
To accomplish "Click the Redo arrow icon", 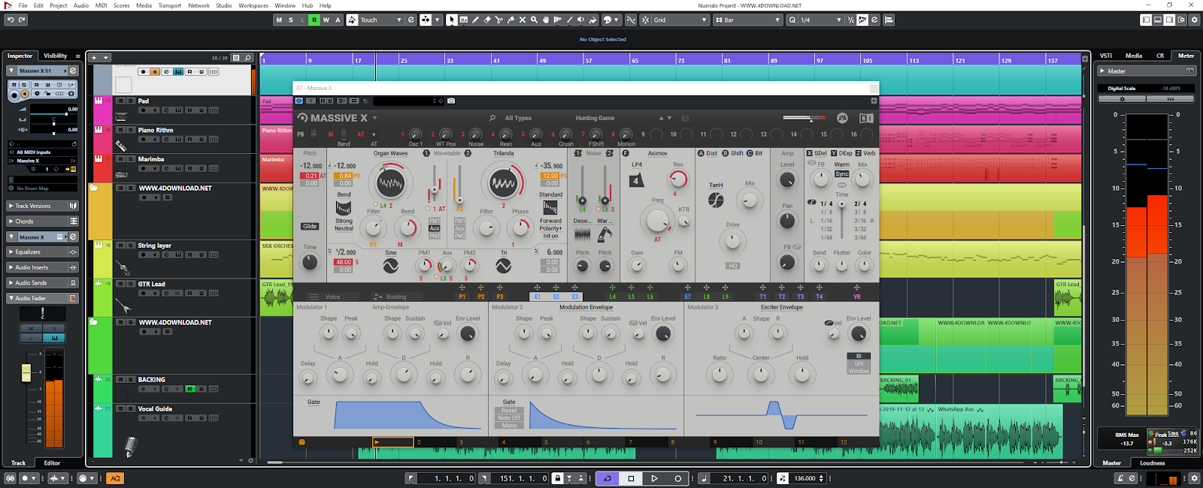I will [x=22, y=20].
